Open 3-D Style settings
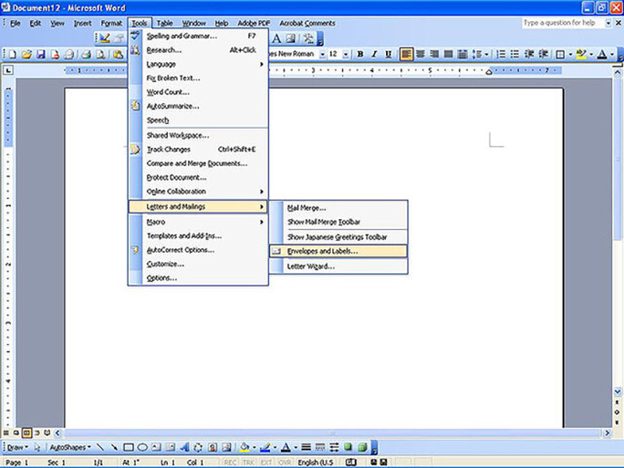 pos(363,447)
